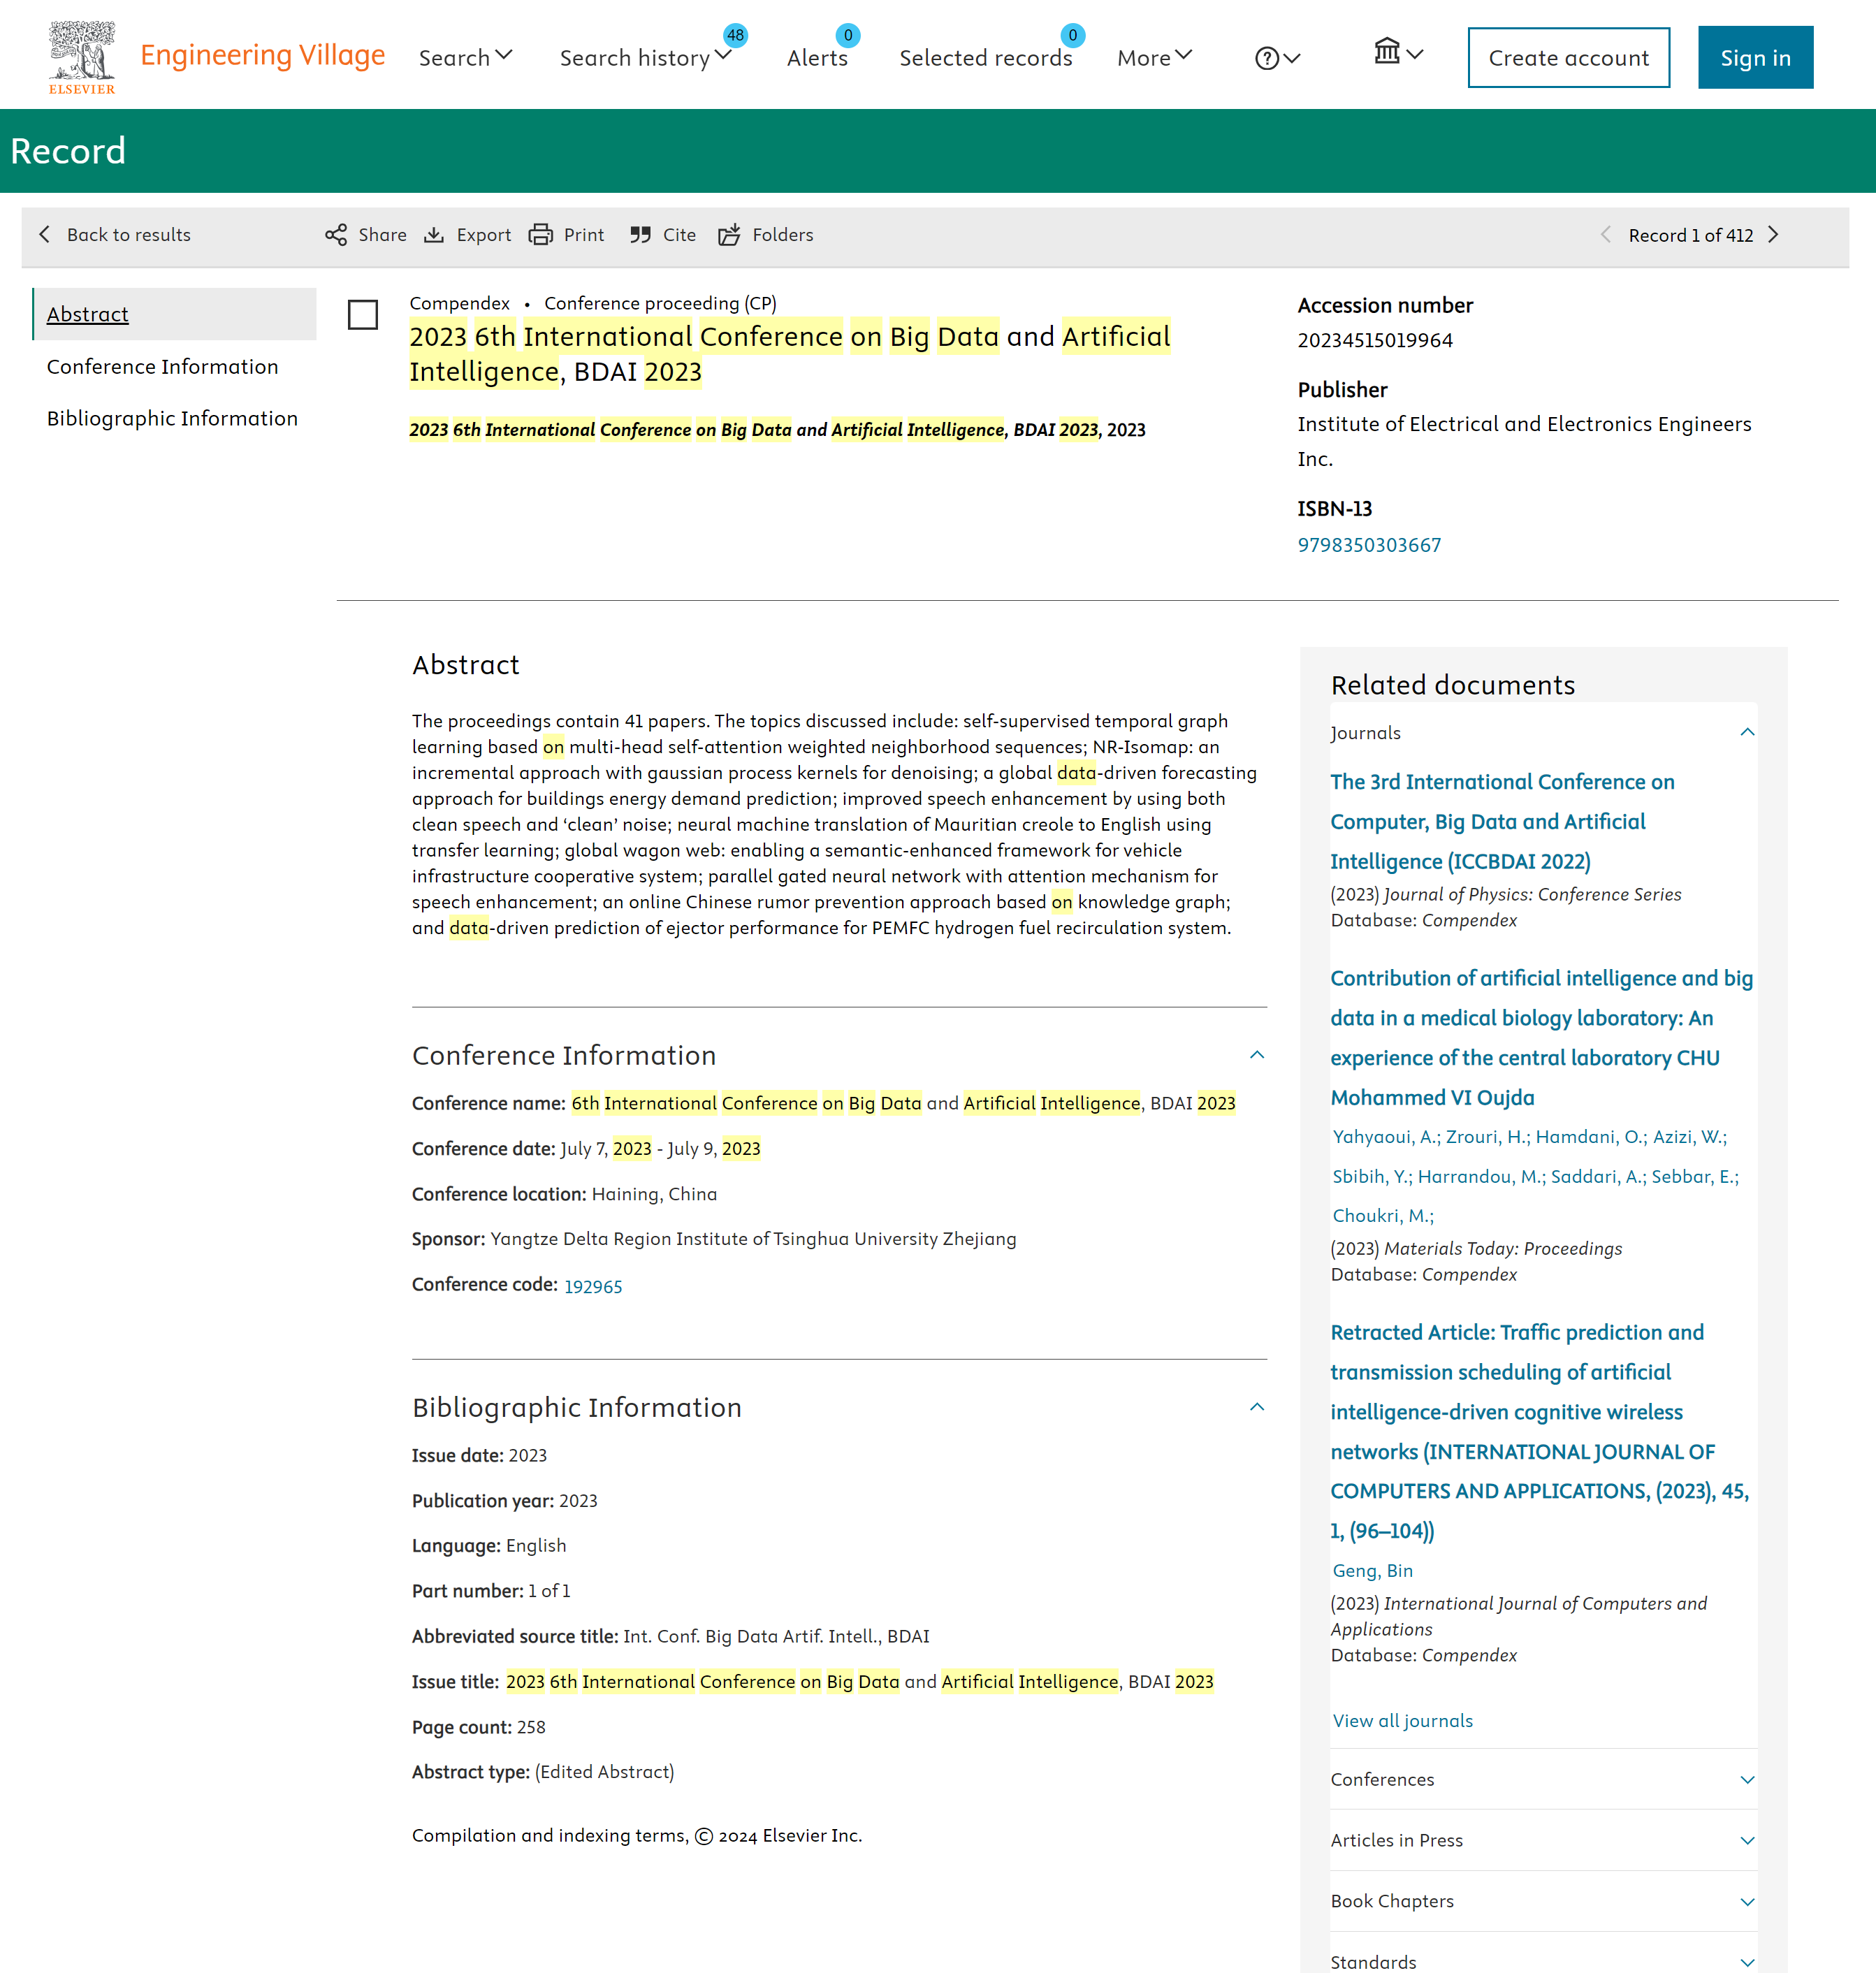
Task: Click the Selected records count badge
Action: (x=1072, y=35)
